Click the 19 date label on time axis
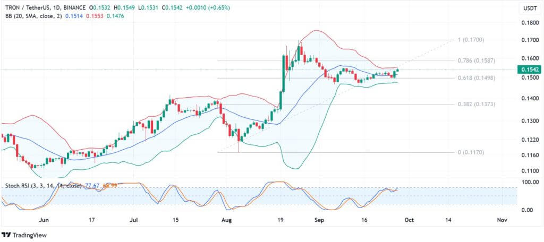Screen dimensions: 544x242 (x=281, y=220)
